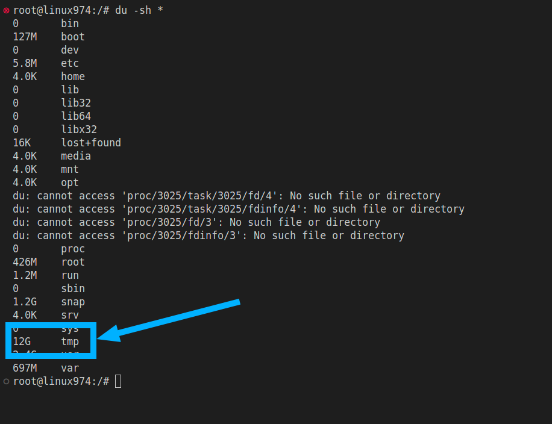Image resolution: width=552 pixels, height=424 pixels.
Task: Click the boot directory entry
Action: pos(73,37)
